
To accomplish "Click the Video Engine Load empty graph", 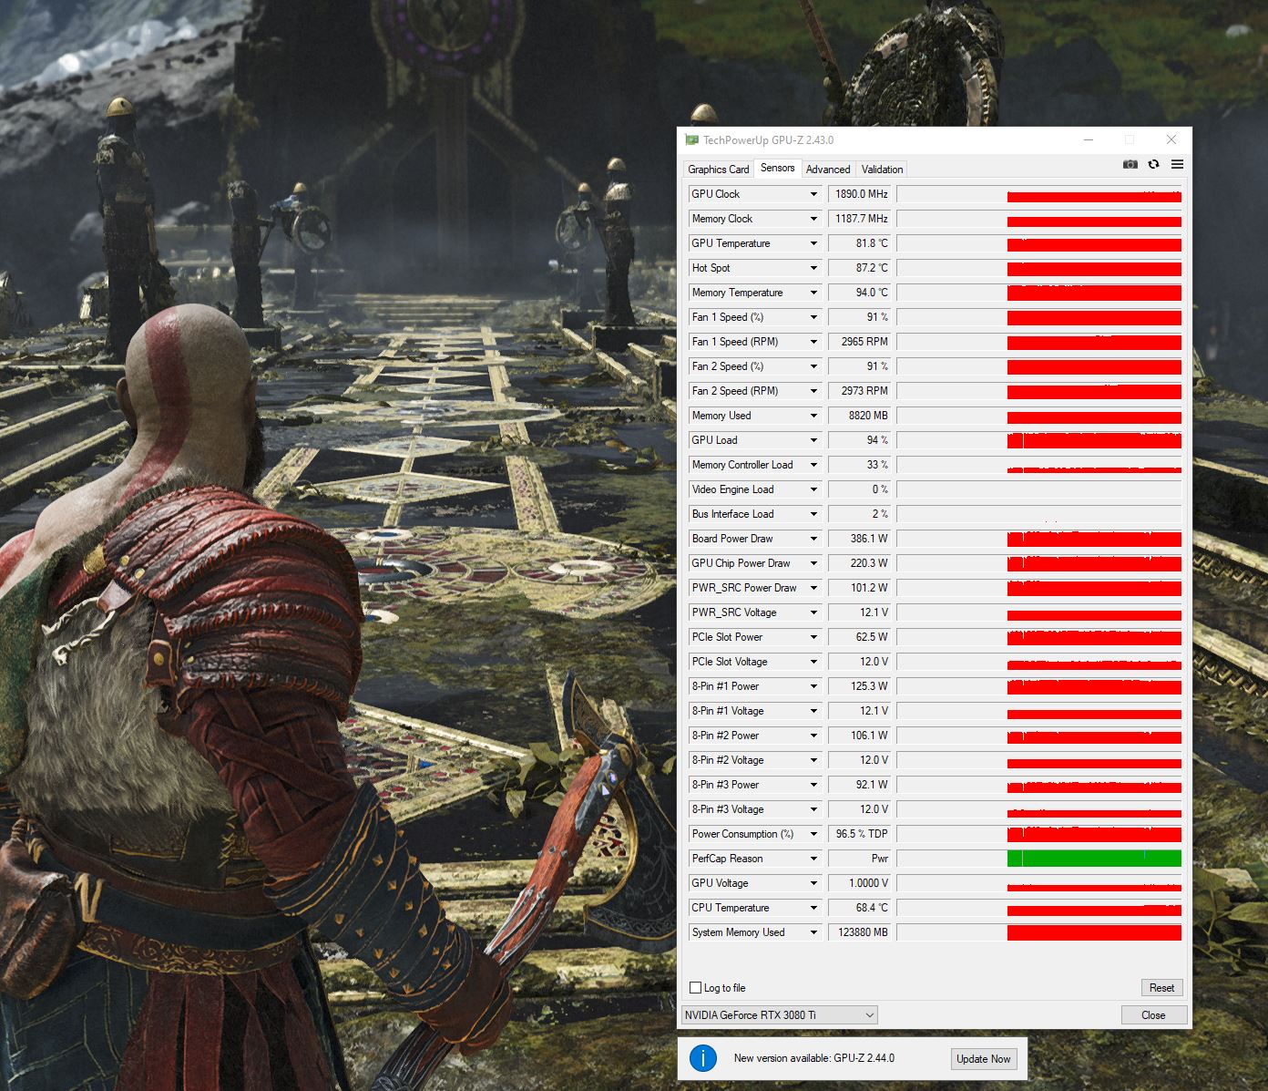I will 1039,489.
